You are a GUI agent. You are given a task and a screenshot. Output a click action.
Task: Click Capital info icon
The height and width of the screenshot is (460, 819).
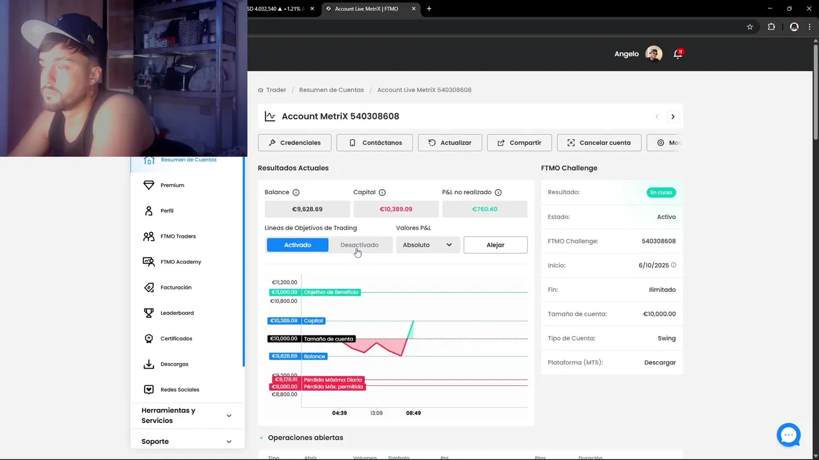pyautogui.click(x=382, y=192)
